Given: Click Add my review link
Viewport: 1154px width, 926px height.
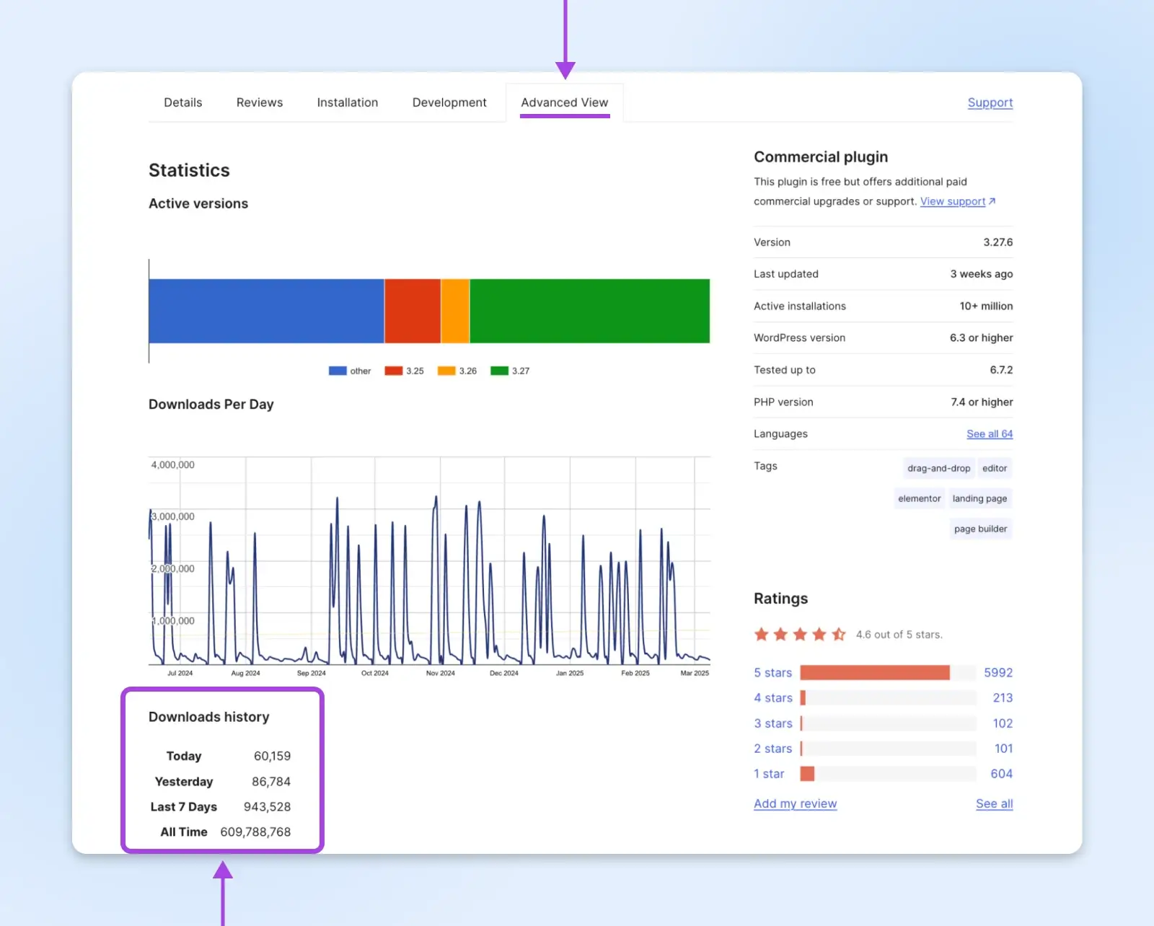Looking at the screenshot, I should coord(795,803).
